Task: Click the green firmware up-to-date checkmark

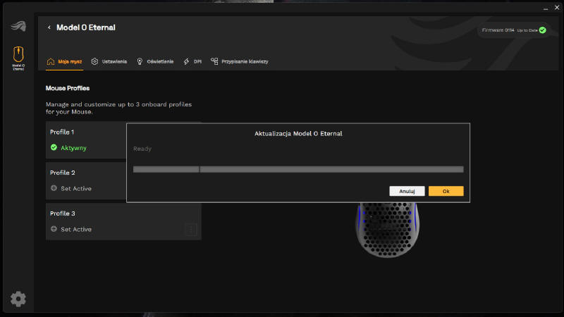Action: (x=542, y=30)
